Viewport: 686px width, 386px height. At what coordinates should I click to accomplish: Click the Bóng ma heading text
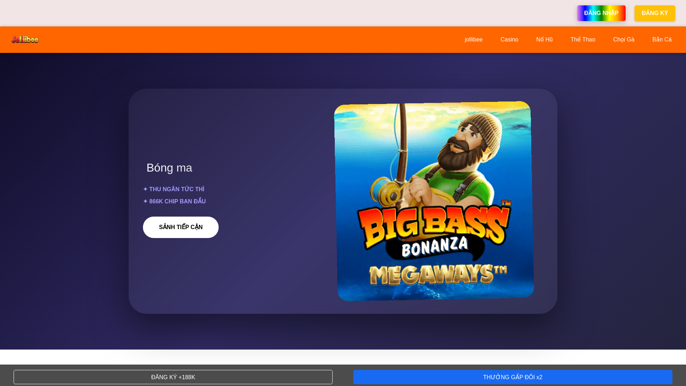point(169,168)
